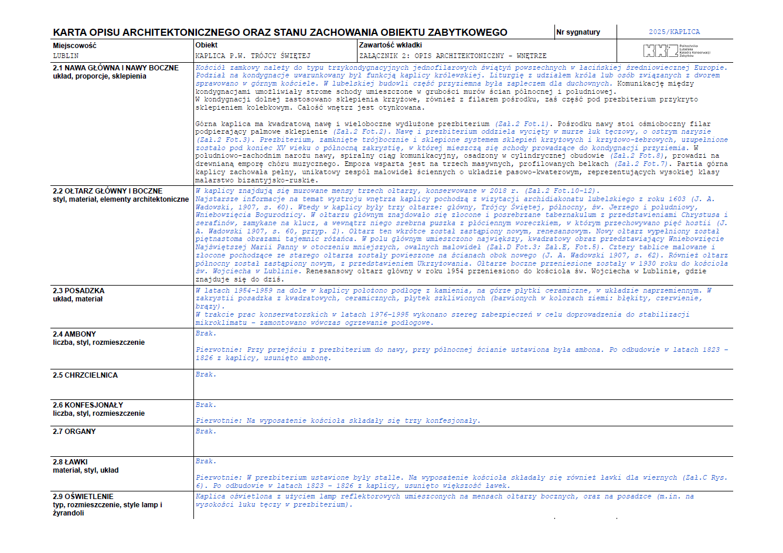Select the 'Nr sygnatury' label
783x553 pixels.
(578, 32)
